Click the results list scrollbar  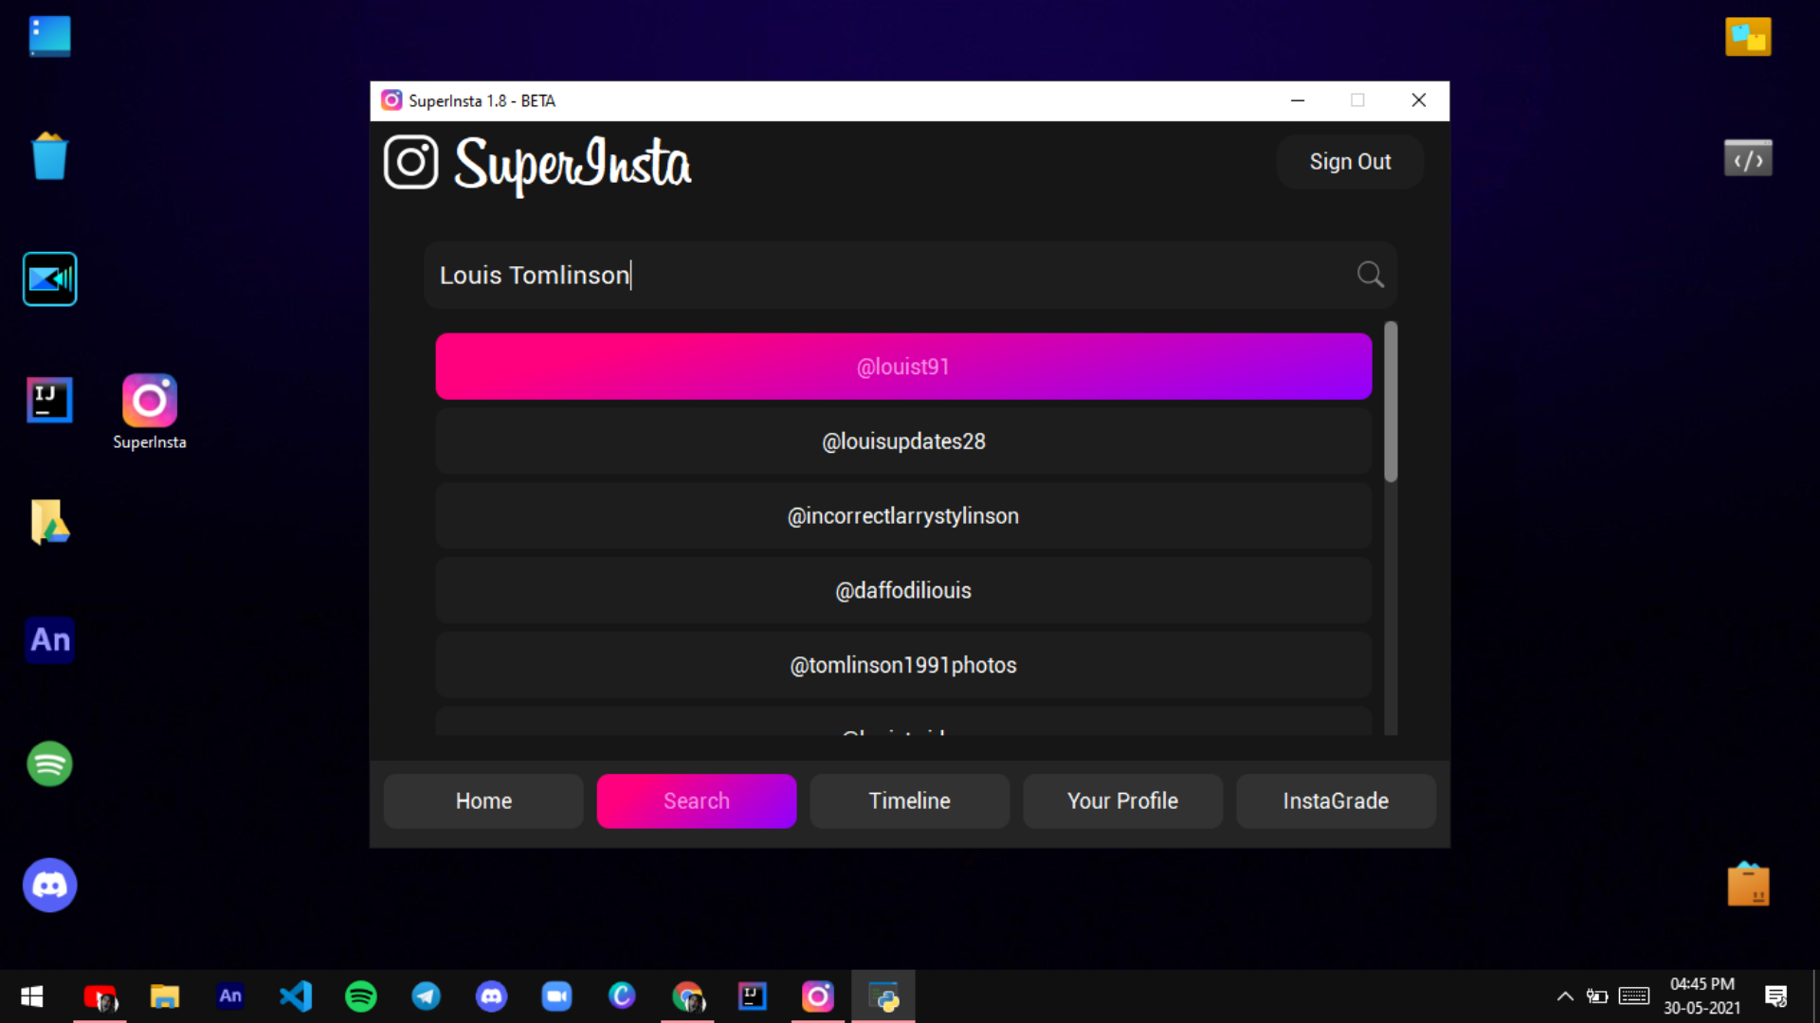[1391, 403]
